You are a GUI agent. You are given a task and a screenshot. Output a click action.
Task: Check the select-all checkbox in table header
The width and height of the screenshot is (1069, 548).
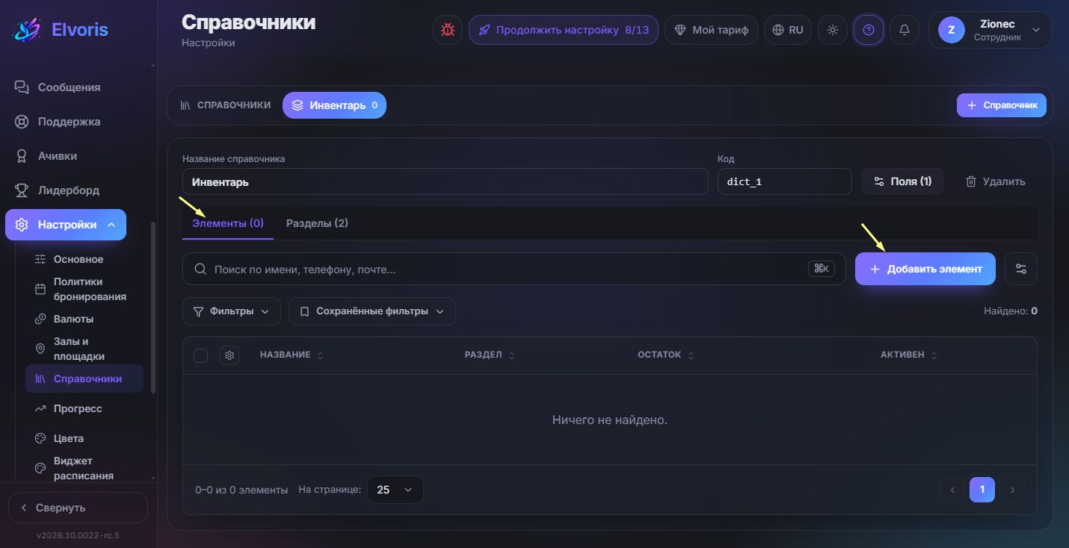coord(200,355)
